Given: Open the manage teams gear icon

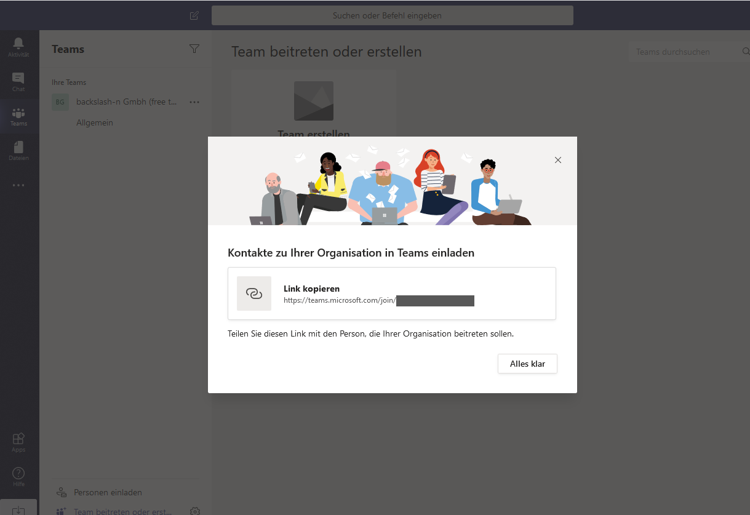Looking at the screenshot, I should (x=195, y=511).
